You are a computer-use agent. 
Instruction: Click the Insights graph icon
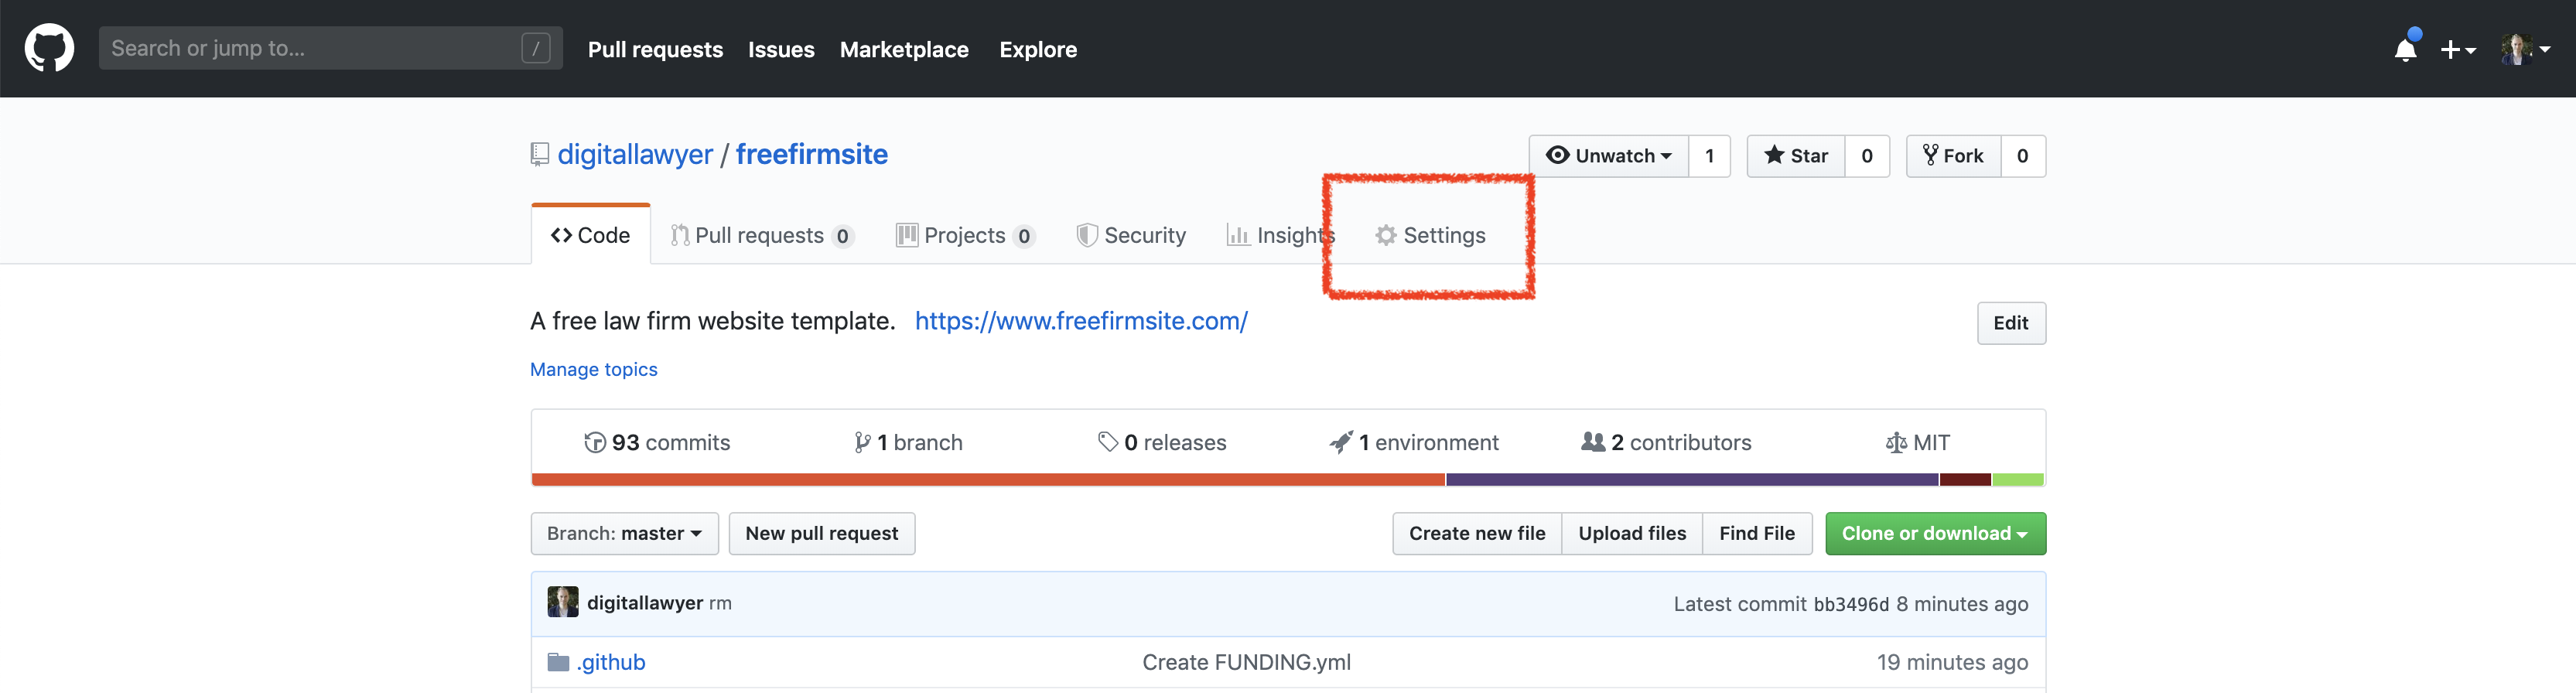tap(1238, 235)
